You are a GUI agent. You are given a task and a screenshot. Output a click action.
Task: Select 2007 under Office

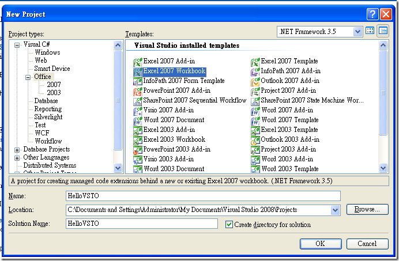pos(54,85)
